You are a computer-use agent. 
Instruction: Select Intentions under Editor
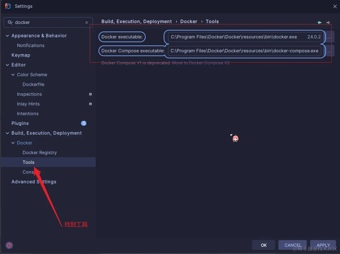coord(28,114)
